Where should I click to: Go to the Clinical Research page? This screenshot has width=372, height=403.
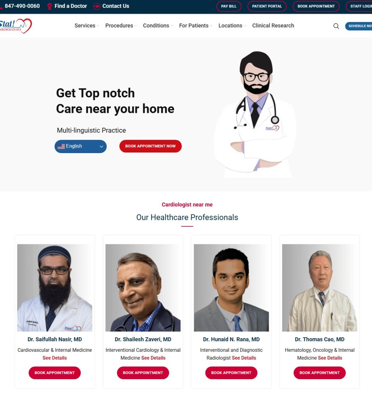pyautogui.click(x=273, y=26)
